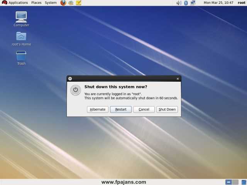247x185 pixels.
Task: Select the Trash desktop icon
Action: tap(21, 58)
